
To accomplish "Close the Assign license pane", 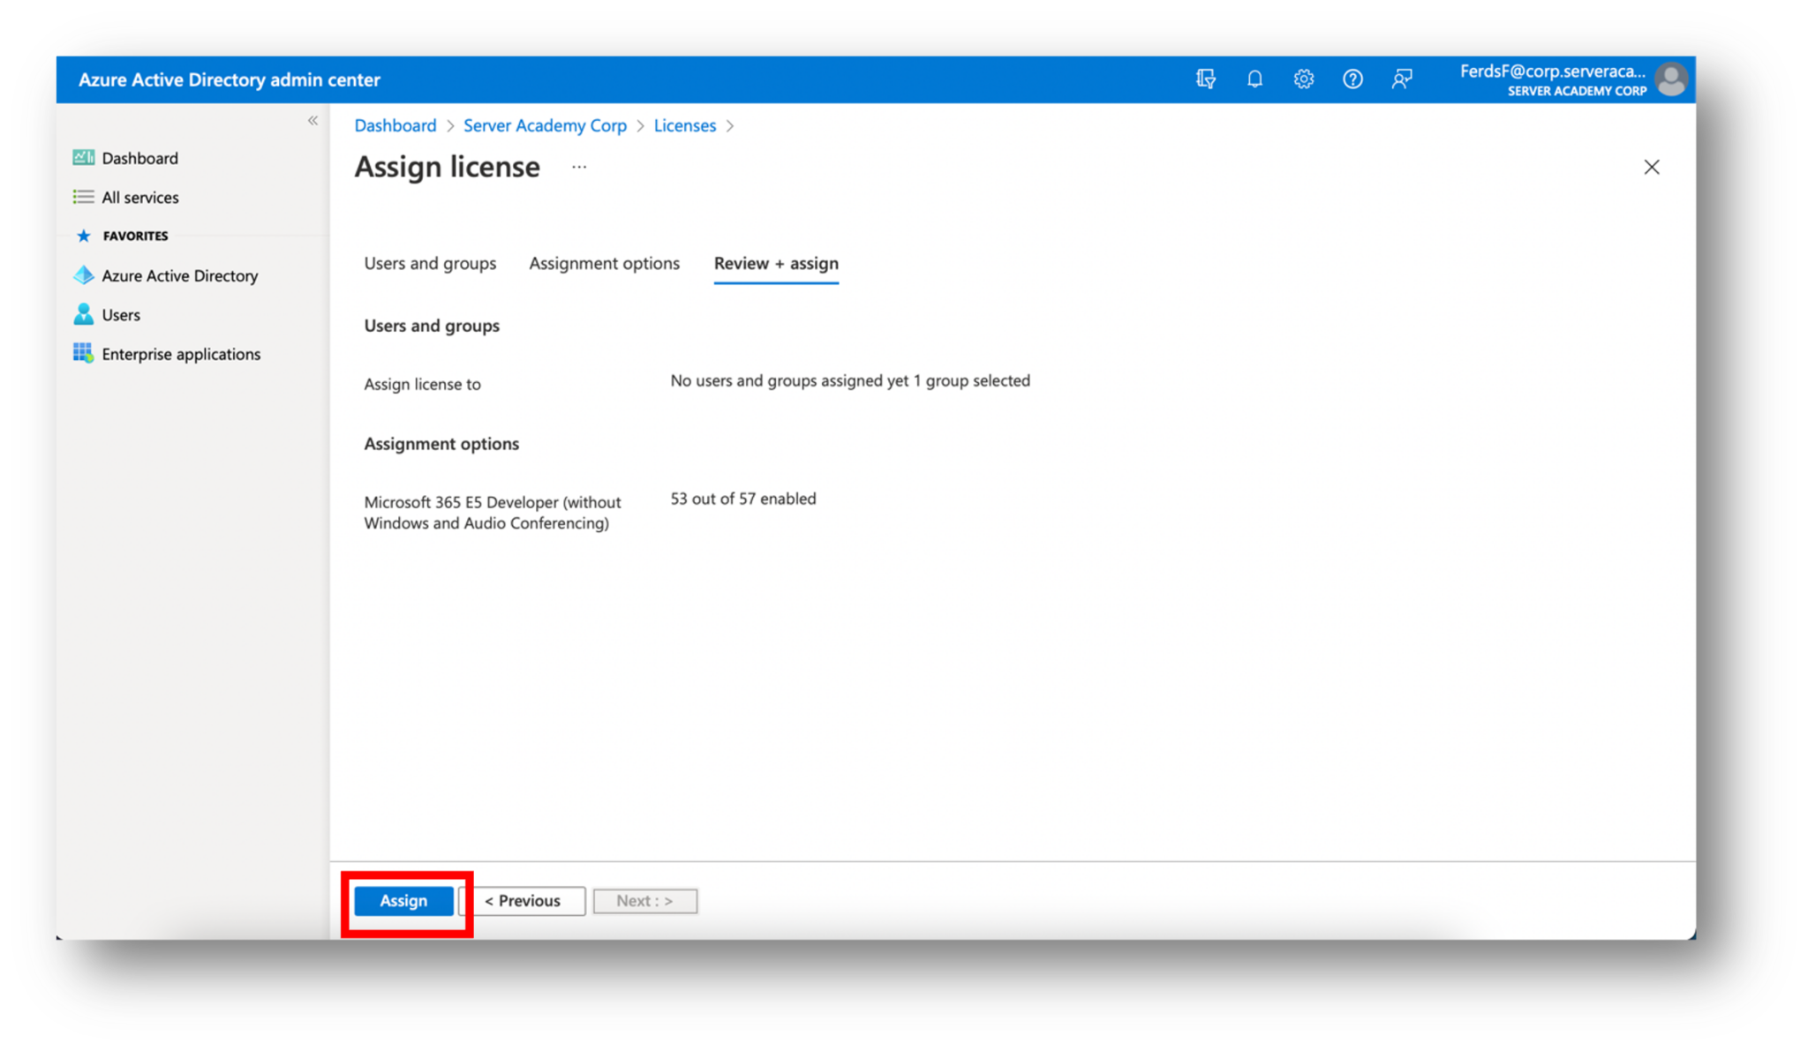I will pos(1652,167).
